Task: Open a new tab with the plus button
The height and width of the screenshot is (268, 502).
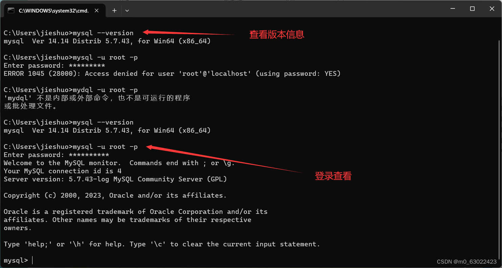Action: coord(114,10)
